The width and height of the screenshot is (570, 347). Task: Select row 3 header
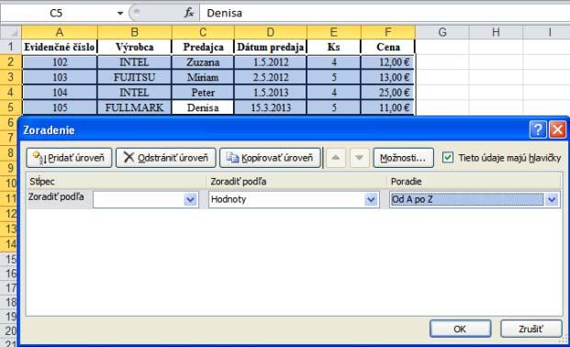[10, 77]
